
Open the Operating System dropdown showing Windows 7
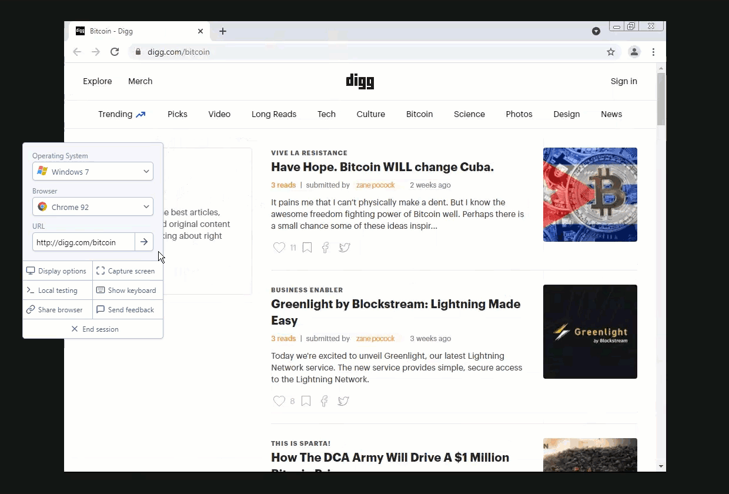[93, 171]
